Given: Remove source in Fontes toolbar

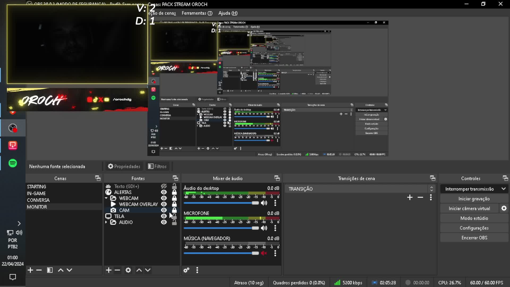Looking at the screenshot, I should pyautogui.click(x=117, y=270).
